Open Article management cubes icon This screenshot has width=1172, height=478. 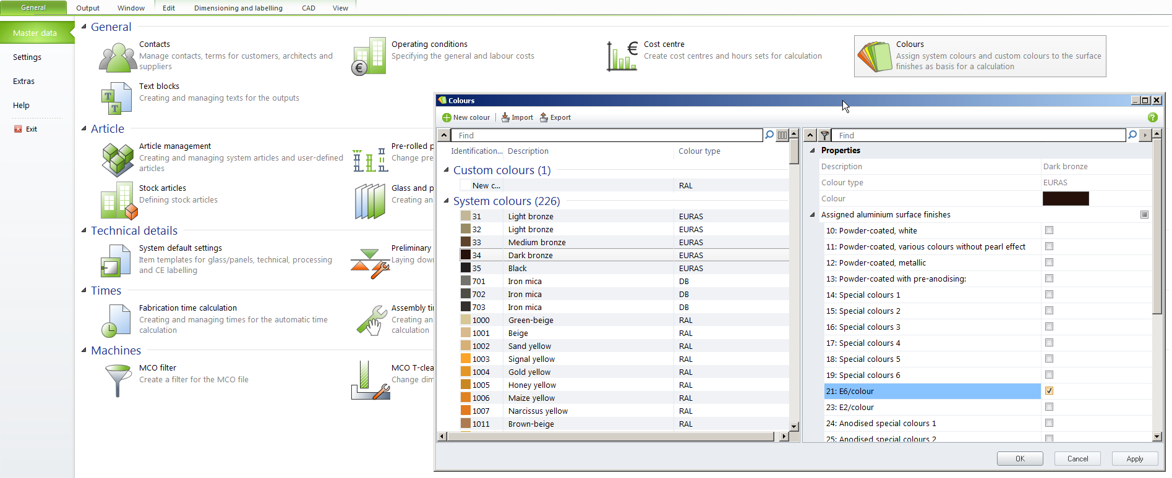tap(118, 159)
